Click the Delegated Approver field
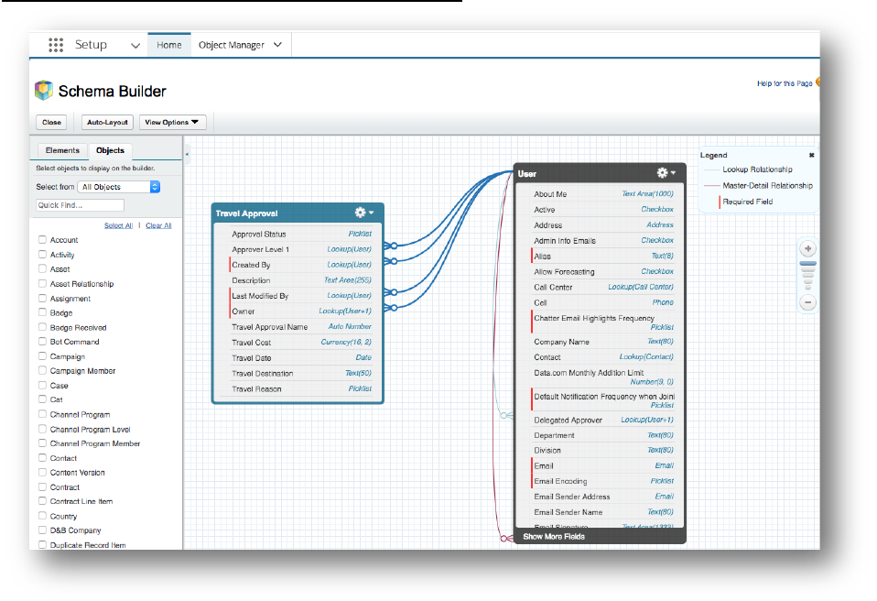877x601 pixels. (603, 421)
